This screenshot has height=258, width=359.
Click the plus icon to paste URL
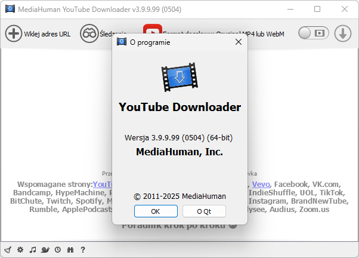[14, 33]
